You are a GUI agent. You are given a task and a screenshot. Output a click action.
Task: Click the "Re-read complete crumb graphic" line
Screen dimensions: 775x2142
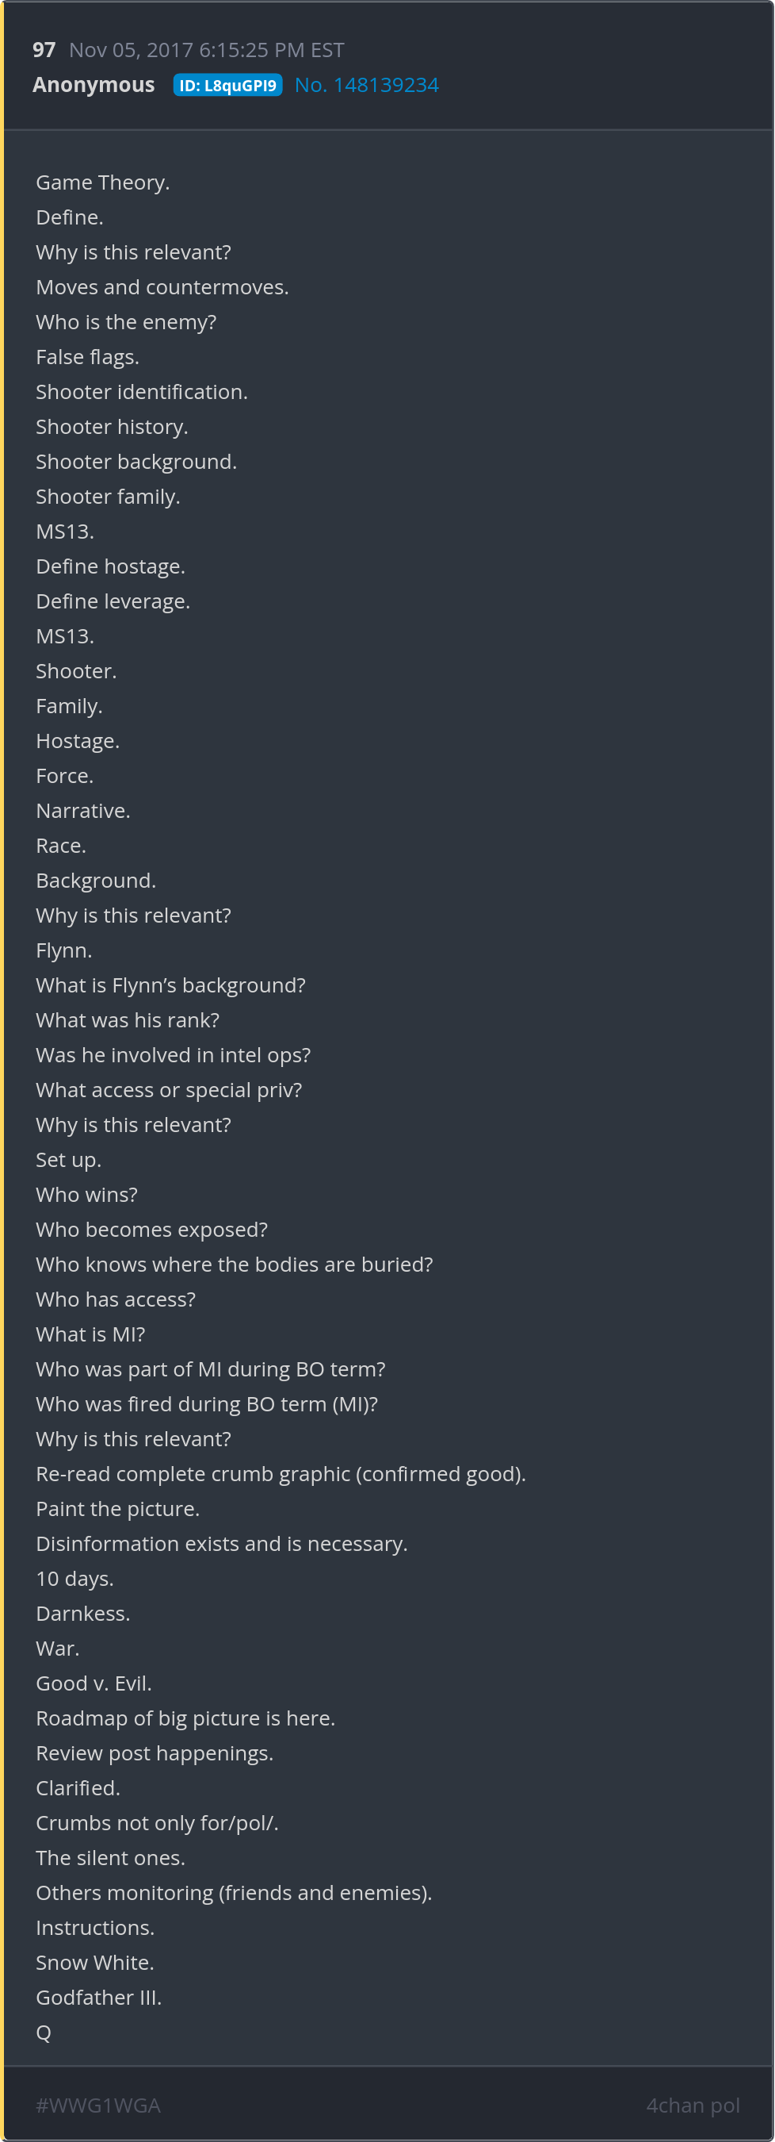[280, 1474]
